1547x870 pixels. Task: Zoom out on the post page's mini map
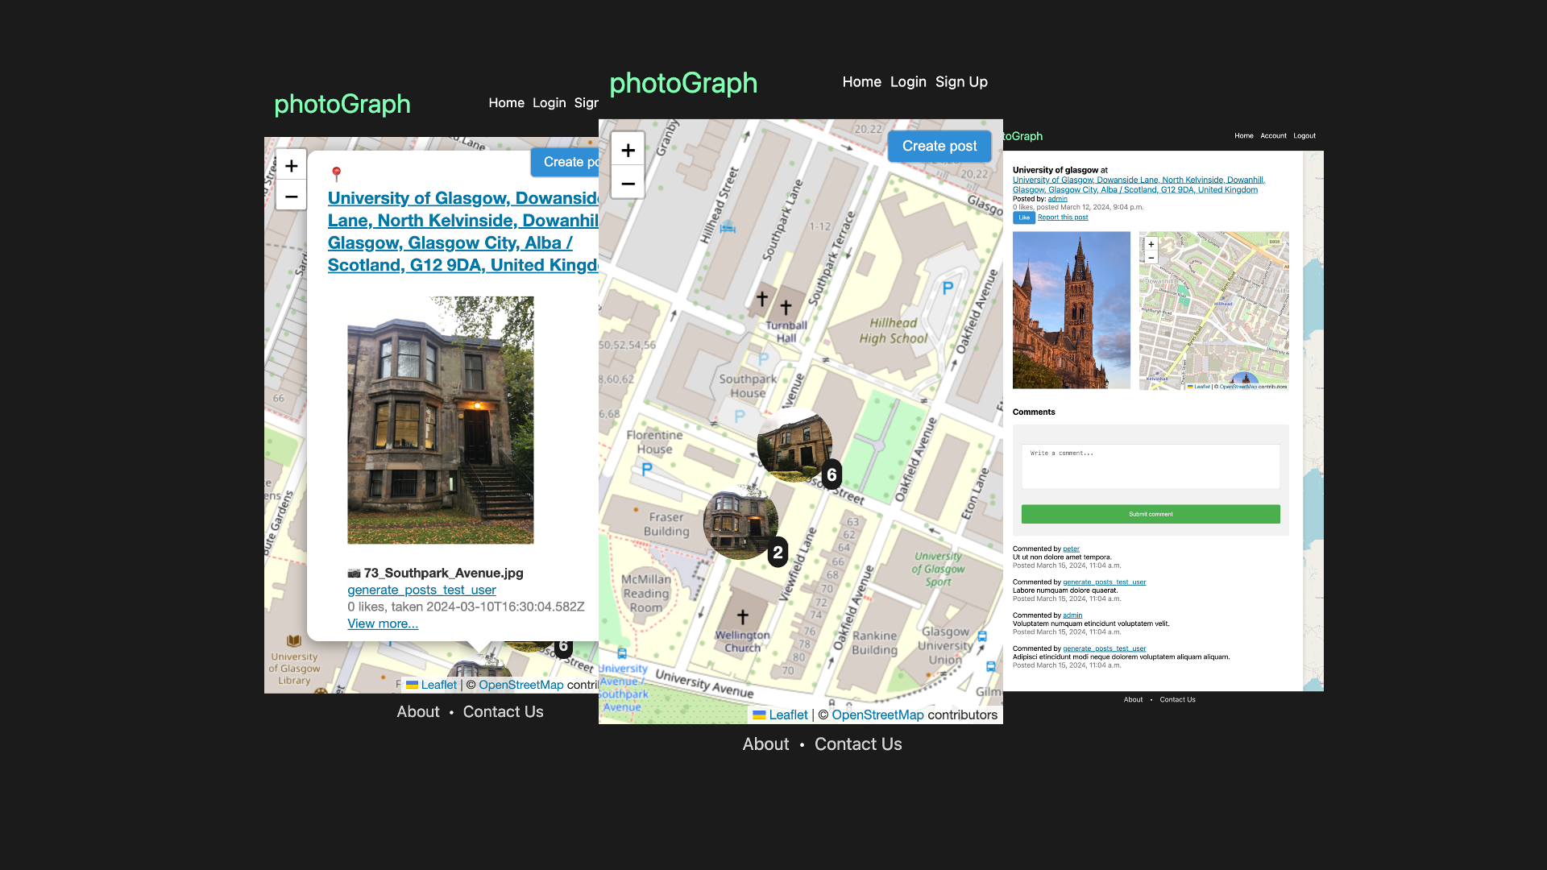click(x=1151, y=257)
